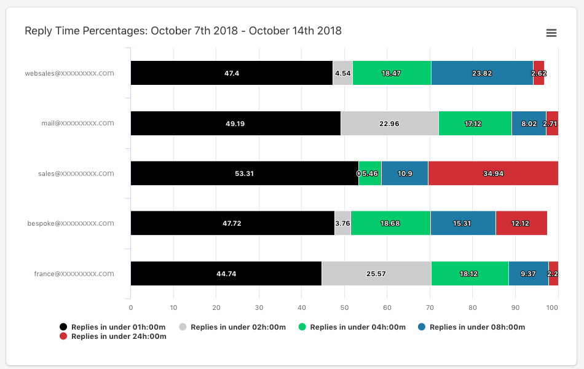
Task: Click the Reply Time Percentages chart title
Action: point(183,31)
